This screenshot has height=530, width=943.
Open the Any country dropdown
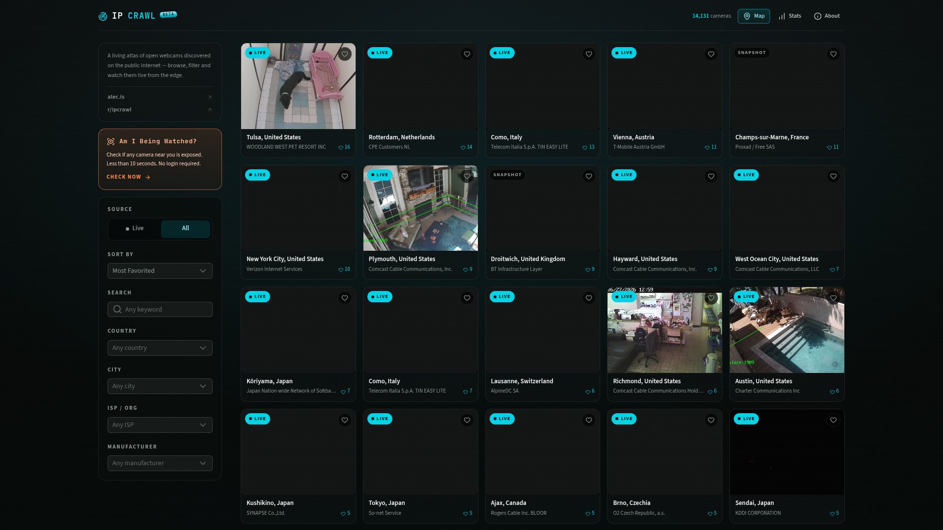coord(160,348)
